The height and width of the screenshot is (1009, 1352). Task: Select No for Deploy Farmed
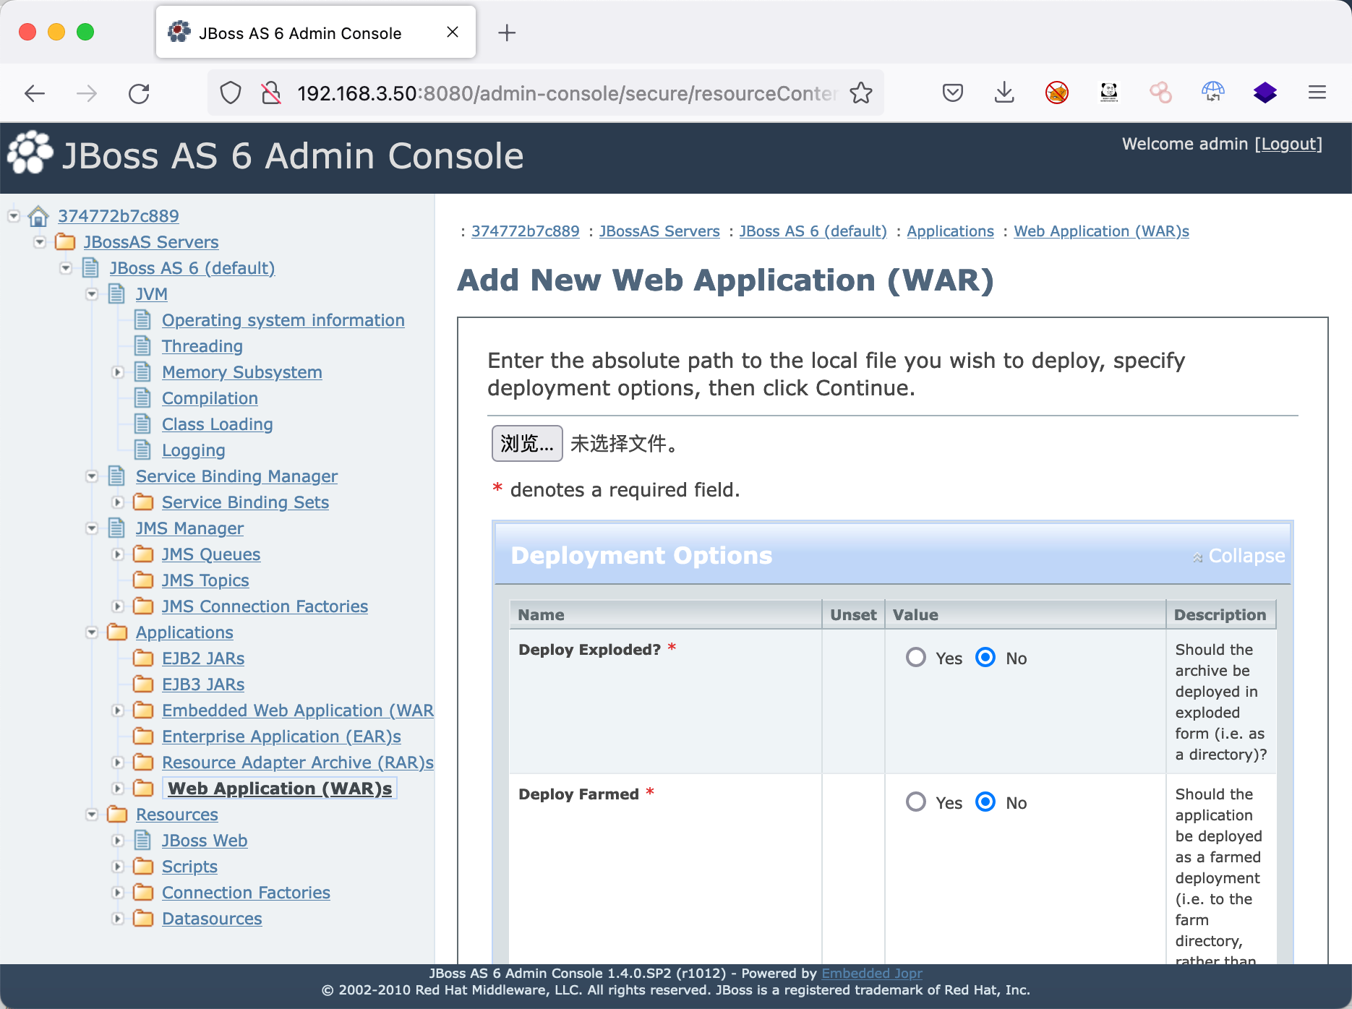click(x=985, y=802)
